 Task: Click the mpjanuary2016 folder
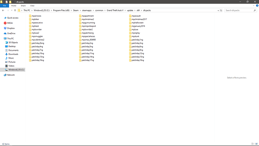[137, 26]
